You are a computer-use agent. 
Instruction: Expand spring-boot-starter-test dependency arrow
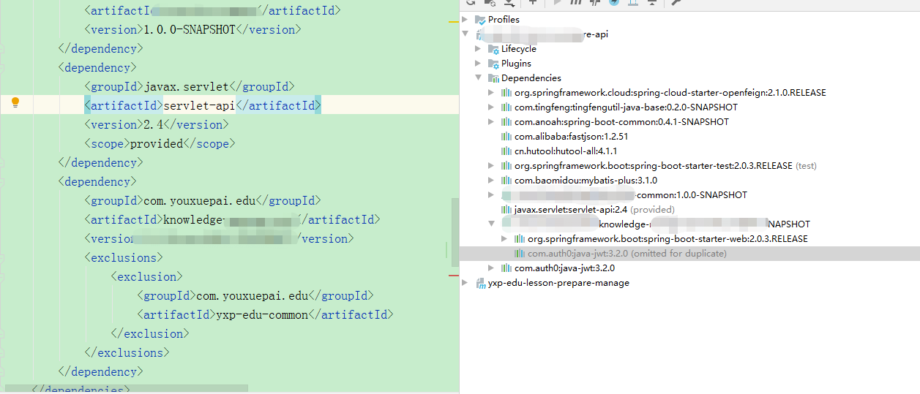[492, 166]
